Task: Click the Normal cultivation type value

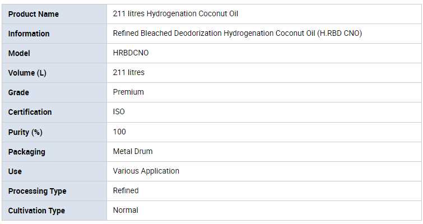Action: (x=125, y=210)
